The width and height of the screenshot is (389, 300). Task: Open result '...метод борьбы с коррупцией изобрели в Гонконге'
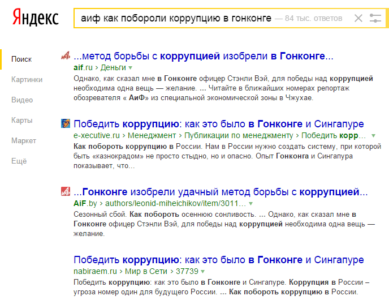click(204, 56)
